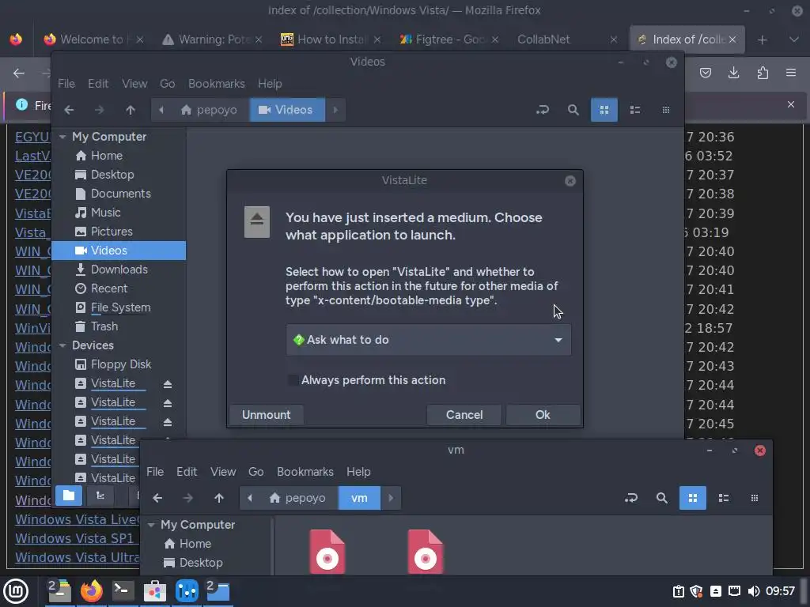The width and height of the screenshot is (810, 607).
Task: Close the VistaLite dialog
Action: point(570,181)
